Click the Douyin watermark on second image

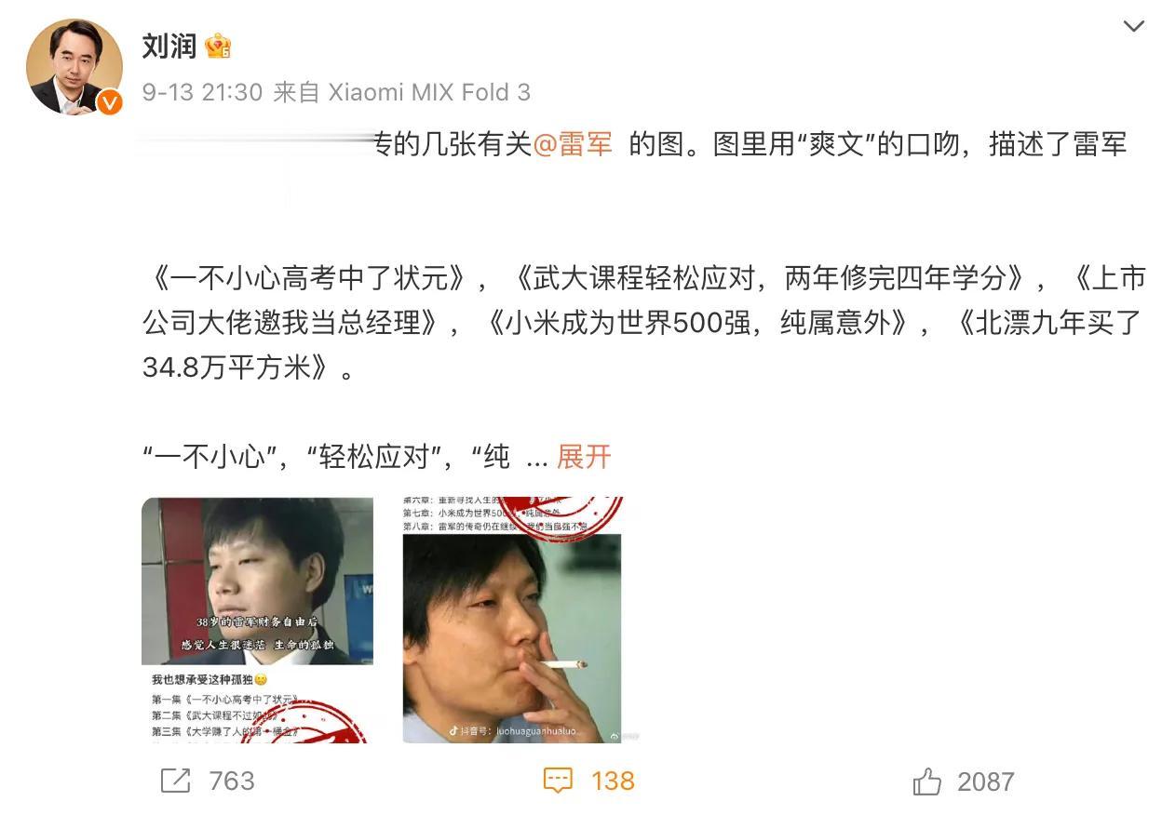[x=515, y=731]
